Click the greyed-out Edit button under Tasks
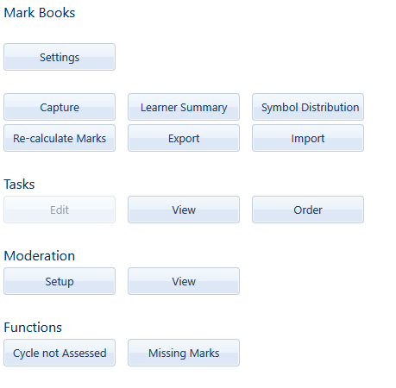 [x=60, y=210]
